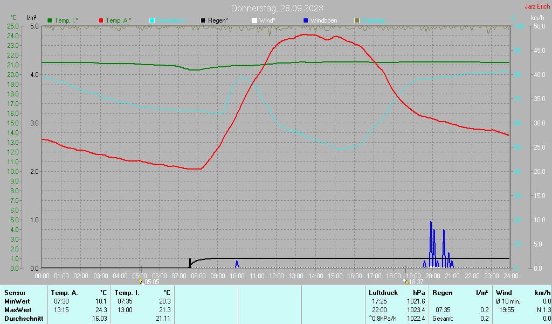Click the 'Regen*' legend label

pos(218,21)
